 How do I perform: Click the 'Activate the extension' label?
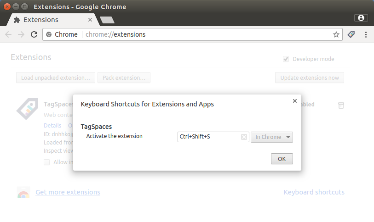pos(114,136)
